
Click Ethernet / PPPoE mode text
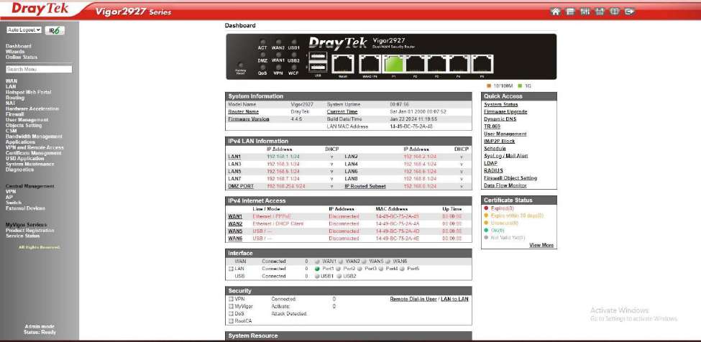pos(272,216)
